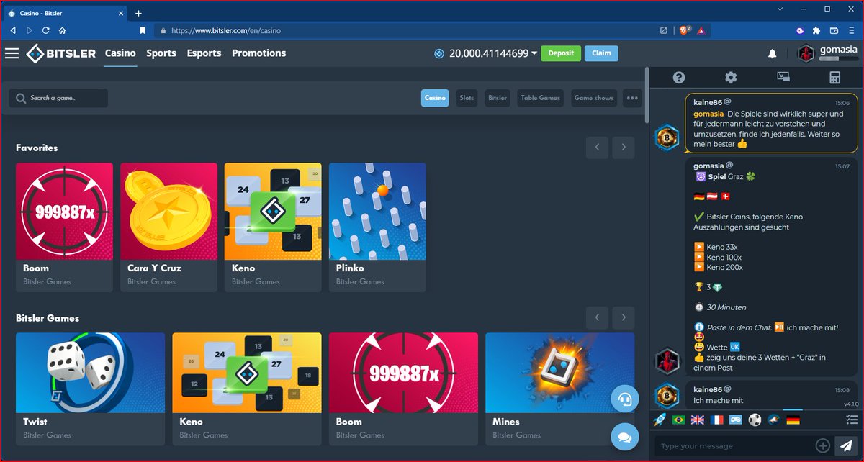Show next Bitsler Games

pos(624,317)
